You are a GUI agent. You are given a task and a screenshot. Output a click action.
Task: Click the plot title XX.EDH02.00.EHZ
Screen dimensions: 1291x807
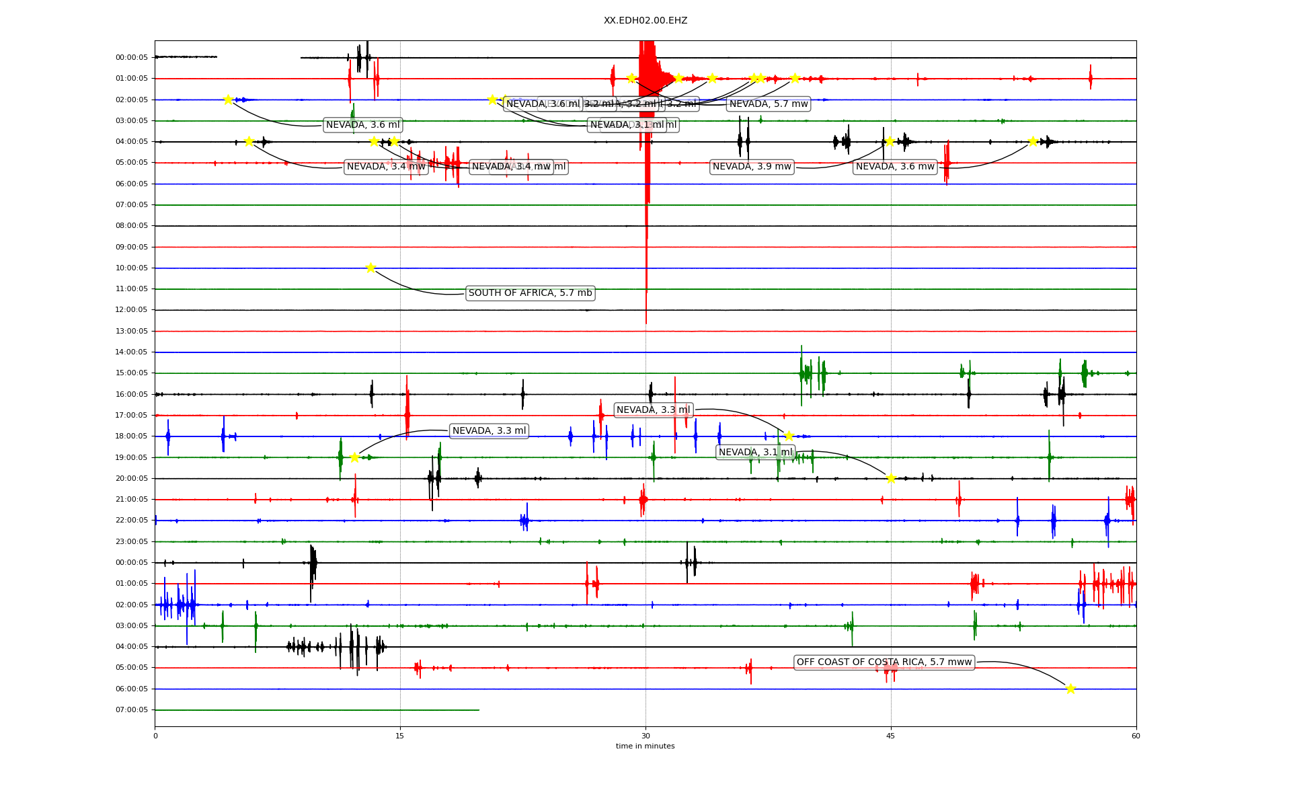[x=645, y=21]
